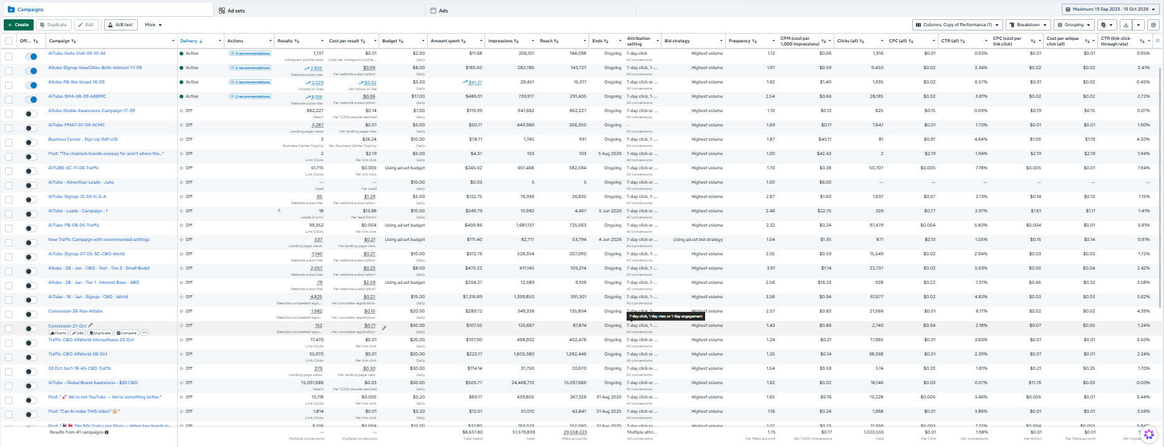Sort by Results column arrows

tap(297, 41)
